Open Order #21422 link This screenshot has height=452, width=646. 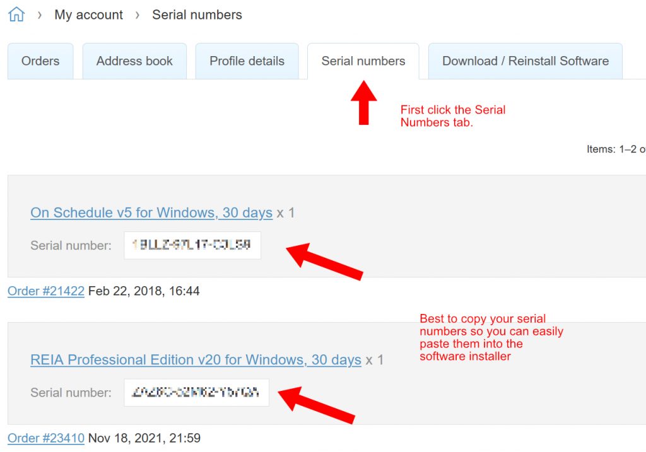45,291
